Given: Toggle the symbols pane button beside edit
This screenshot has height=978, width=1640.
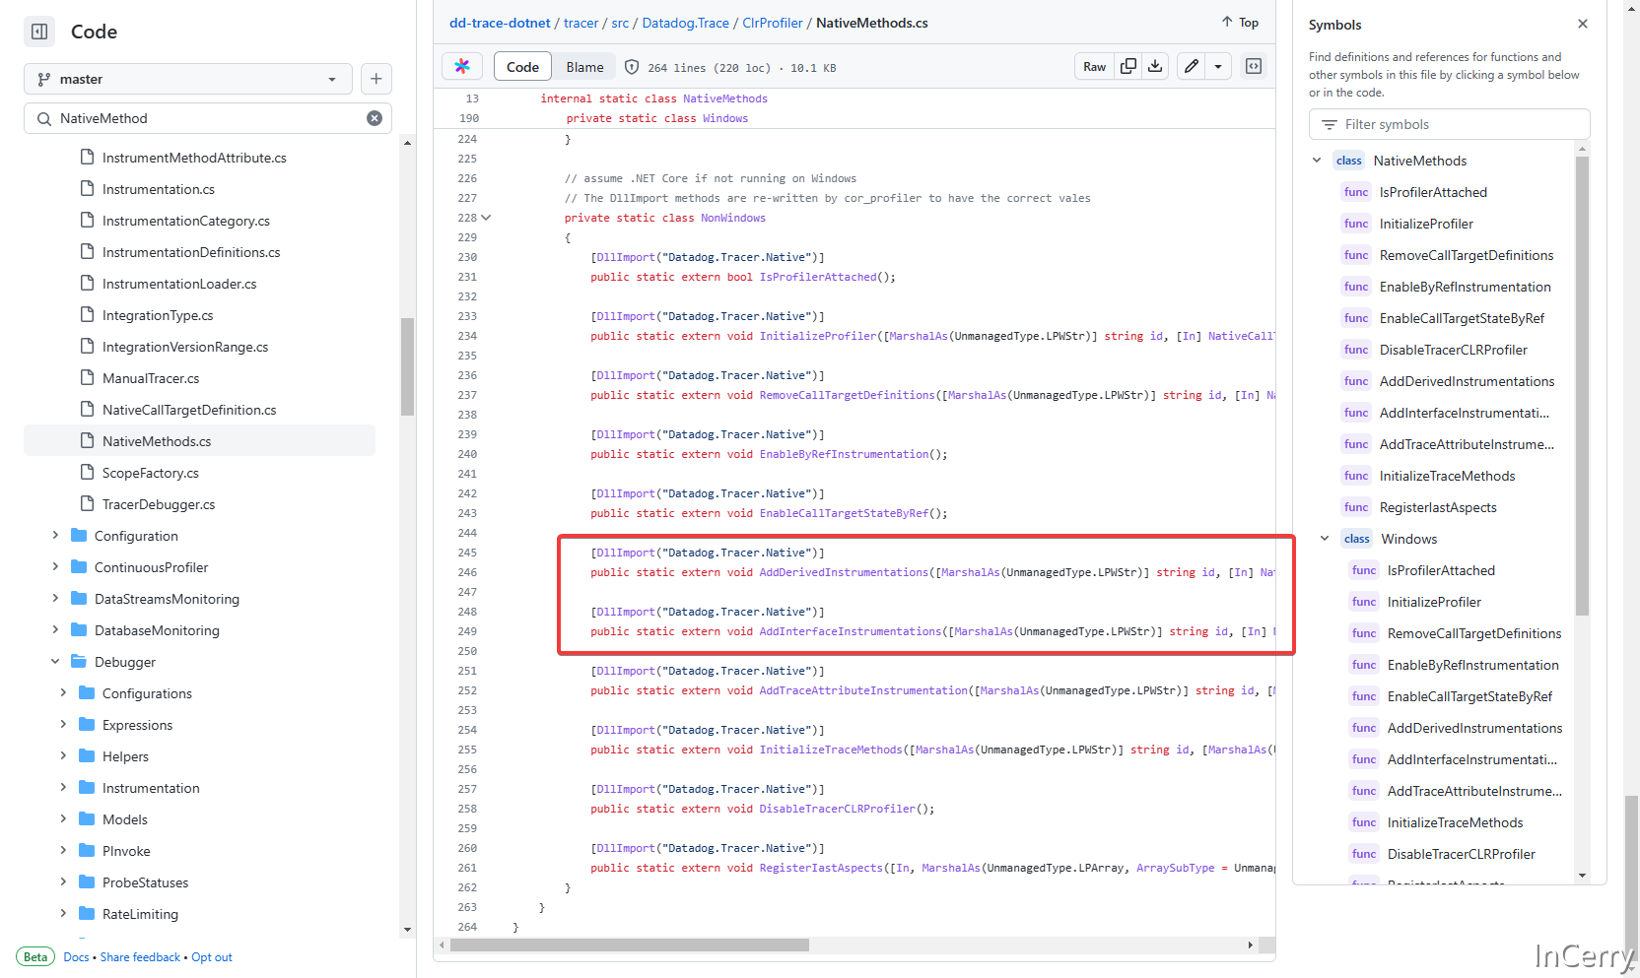Looking at the screenshot, I should point(1254,67).
